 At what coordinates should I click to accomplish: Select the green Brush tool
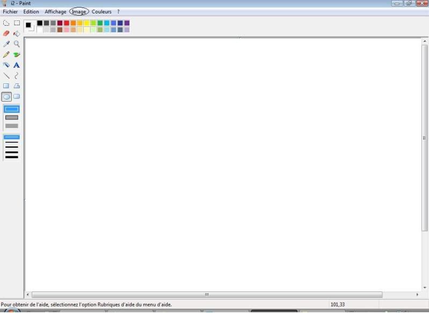click(x=17, y=54)
